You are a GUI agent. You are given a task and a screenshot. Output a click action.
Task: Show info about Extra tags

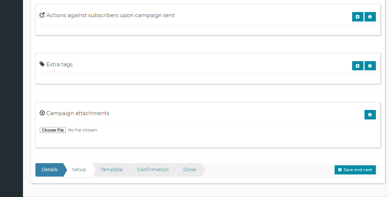click(x=370, y=66)
